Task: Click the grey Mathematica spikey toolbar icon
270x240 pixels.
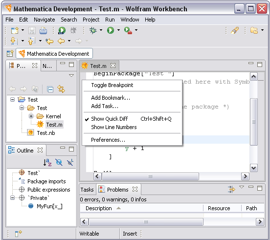Action: coord(73,30)
